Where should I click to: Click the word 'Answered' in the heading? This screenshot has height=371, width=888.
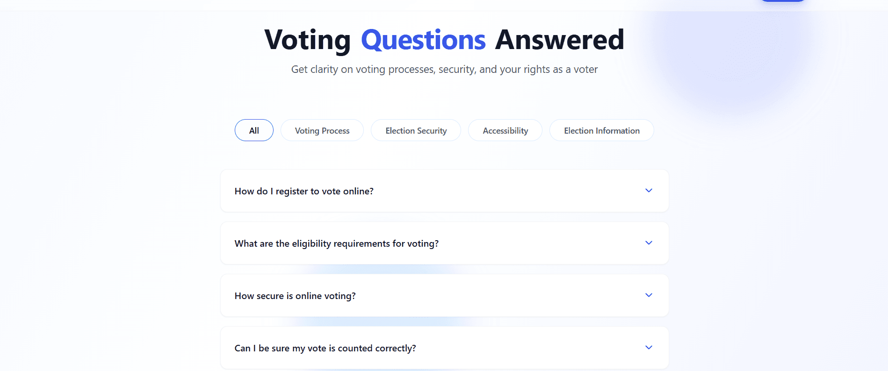(559, 40)
